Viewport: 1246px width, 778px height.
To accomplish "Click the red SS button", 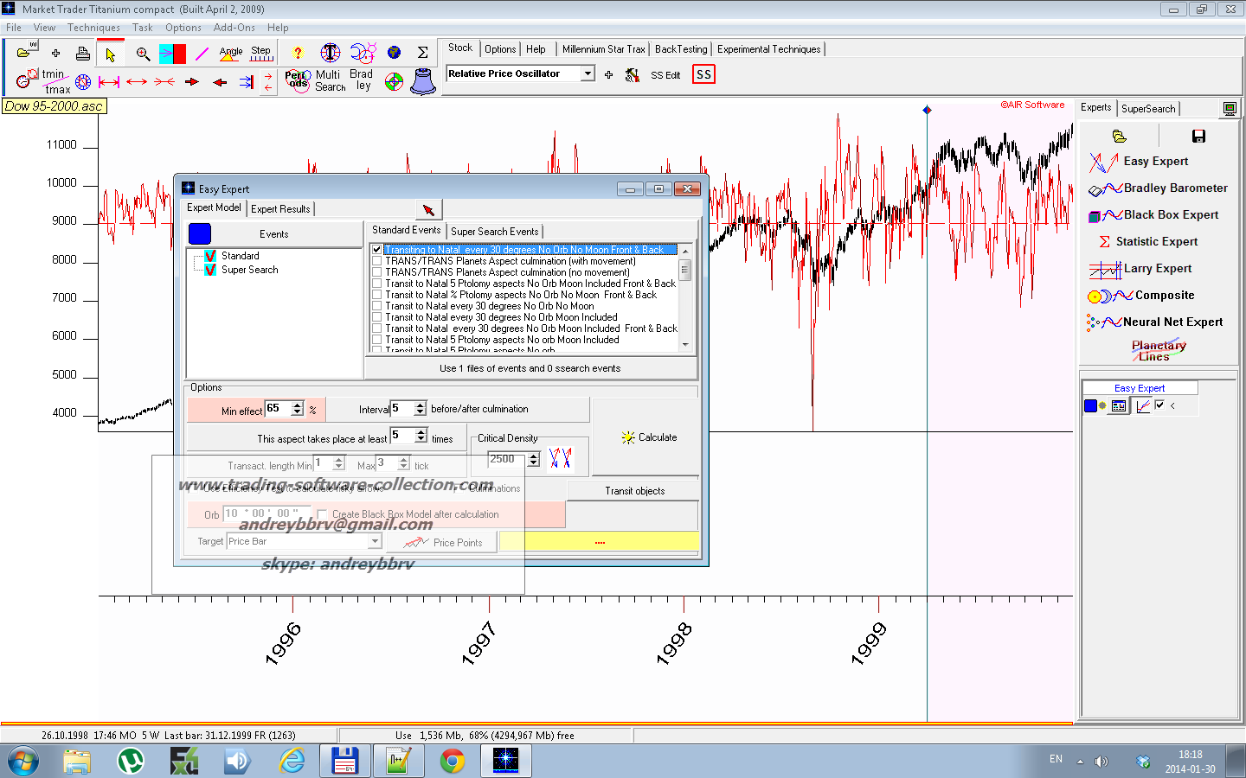I will tap(703, 75).
